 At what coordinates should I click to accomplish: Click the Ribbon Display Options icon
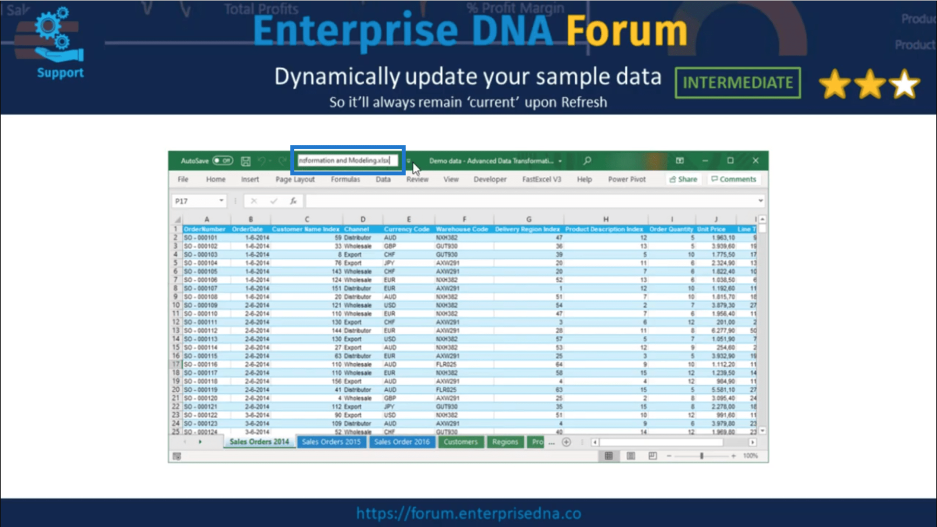click(x=679, y=161)
